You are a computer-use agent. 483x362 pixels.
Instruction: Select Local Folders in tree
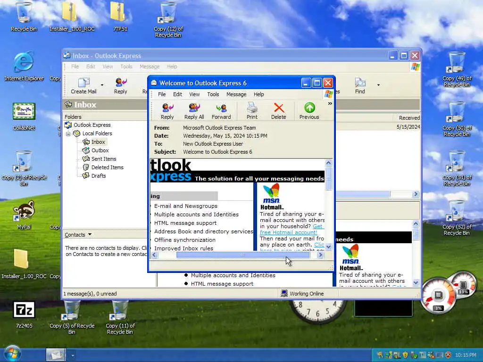[97, 133]
